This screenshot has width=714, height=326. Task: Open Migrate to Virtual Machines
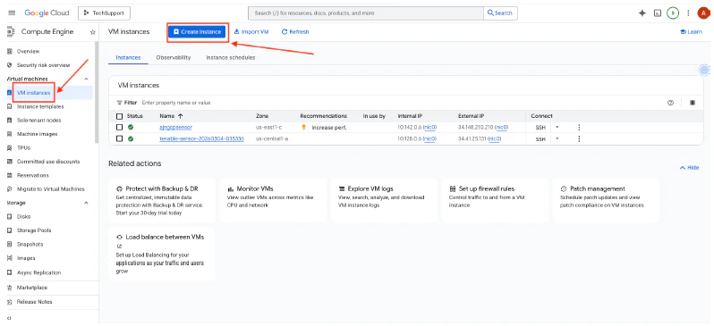[x=50, y=188]
